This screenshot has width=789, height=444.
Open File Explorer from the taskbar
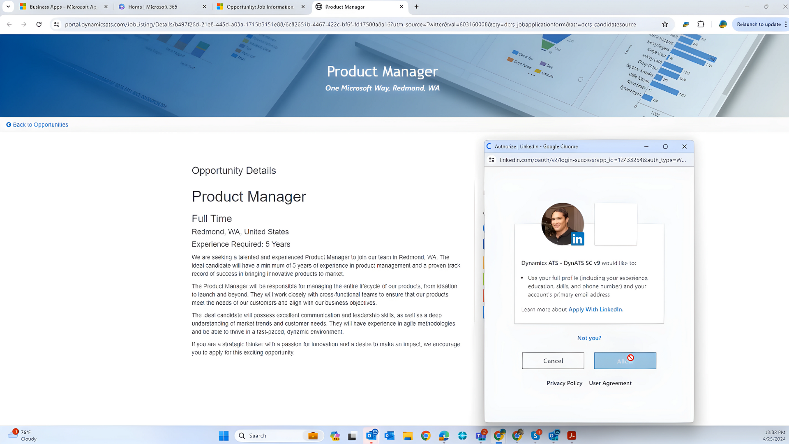(x=408, y=436)
